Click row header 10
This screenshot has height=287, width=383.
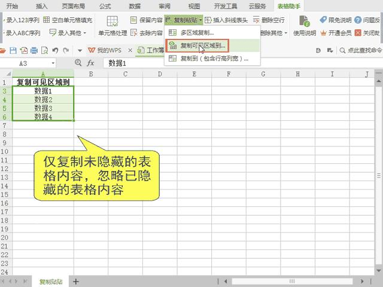pos(5,151)
